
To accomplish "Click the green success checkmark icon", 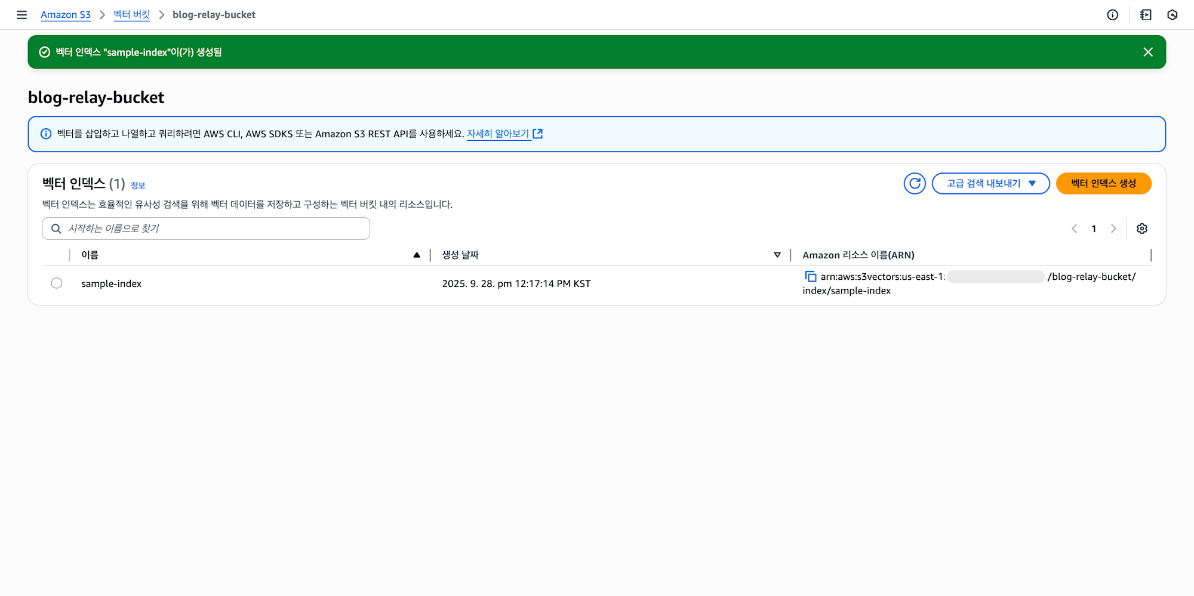I will [x=45, y=52].
